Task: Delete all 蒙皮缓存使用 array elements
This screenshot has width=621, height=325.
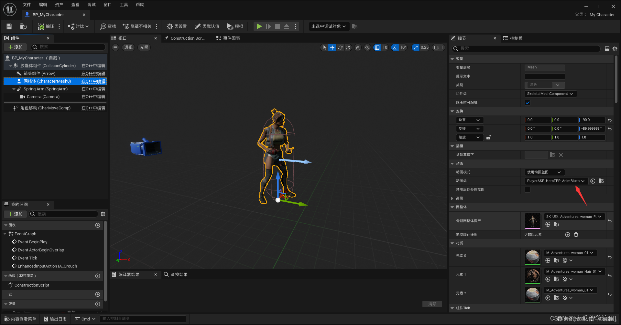Action: tap(576, 235)
